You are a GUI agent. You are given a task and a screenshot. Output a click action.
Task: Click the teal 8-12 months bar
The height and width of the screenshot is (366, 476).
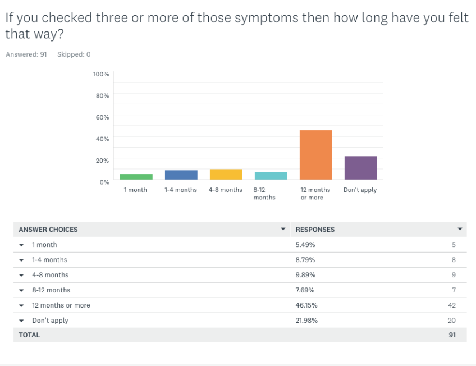271,176
